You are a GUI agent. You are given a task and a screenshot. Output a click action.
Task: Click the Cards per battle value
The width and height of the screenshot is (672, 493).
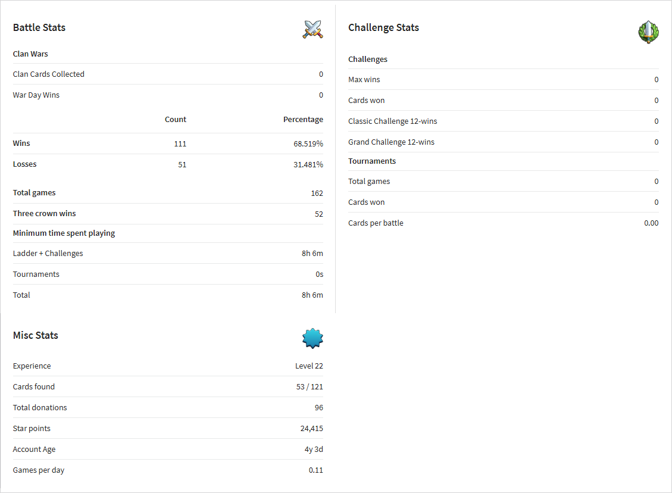[x=651, y=223]
